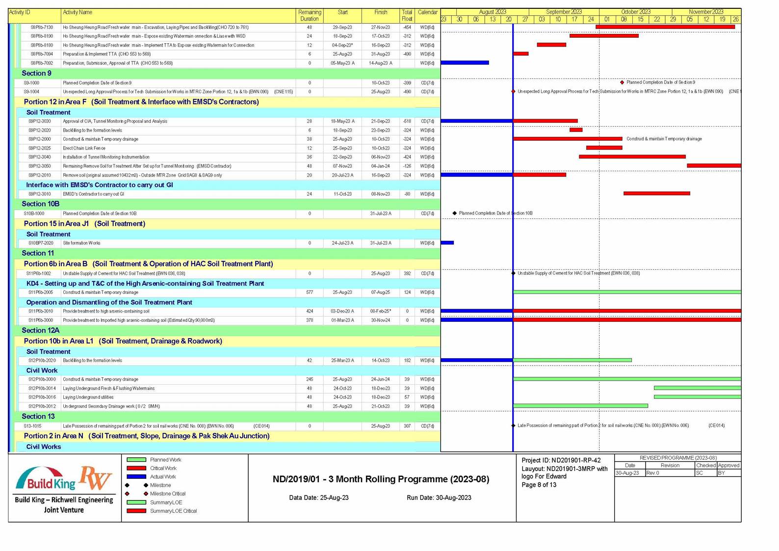The height and width of the screenshot is (551, 779).
Task: Click the black milestone diamond for Section 10B completion
Action: click(454, 213)
